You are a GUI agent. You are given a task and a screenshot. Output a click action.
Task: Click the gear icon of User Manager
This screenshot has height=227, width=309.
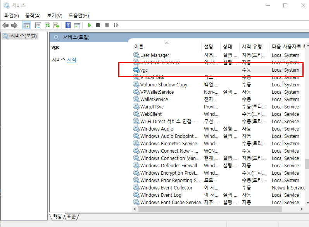[x=136, y=55]
